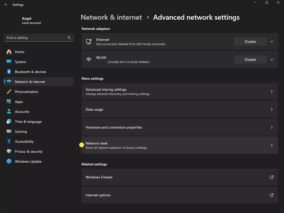This screenshot has width=284, height=213.
Task: Open Bluetooth & devices settings icon
Action: point(9,72)
